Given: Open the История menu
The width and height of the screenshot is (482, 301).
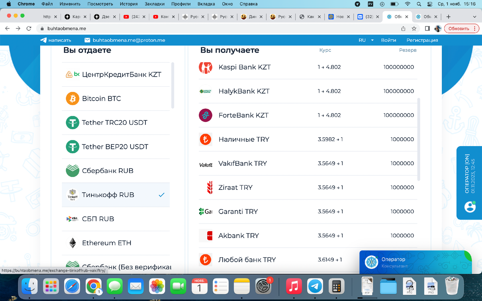Looking at the screenshot, I should 129,4.
